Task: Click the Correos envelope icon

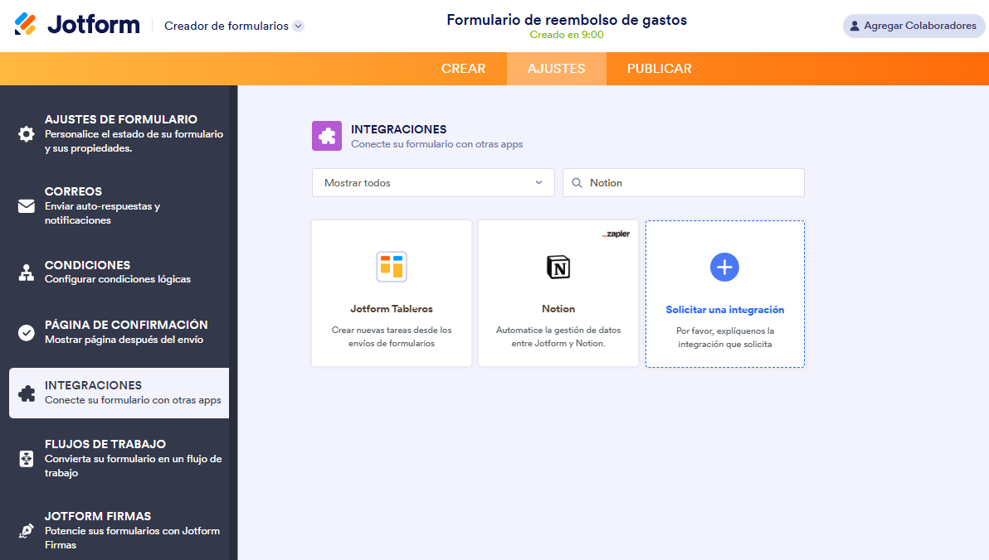Action: (x=27, y=206)
